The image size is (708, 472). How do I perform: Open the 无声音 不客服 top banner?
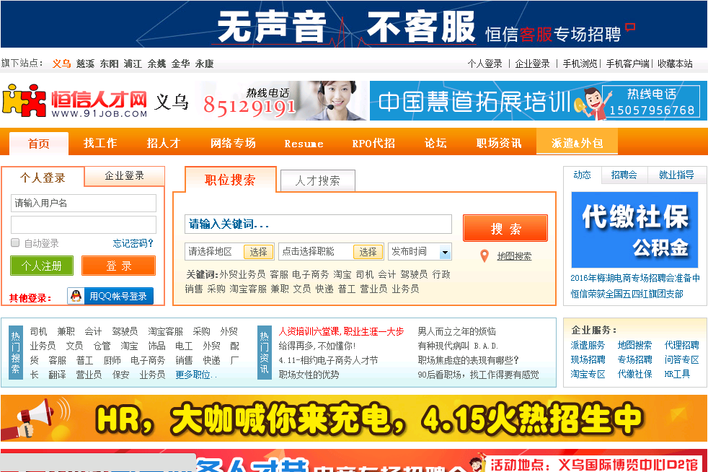(x=354, y=24)
